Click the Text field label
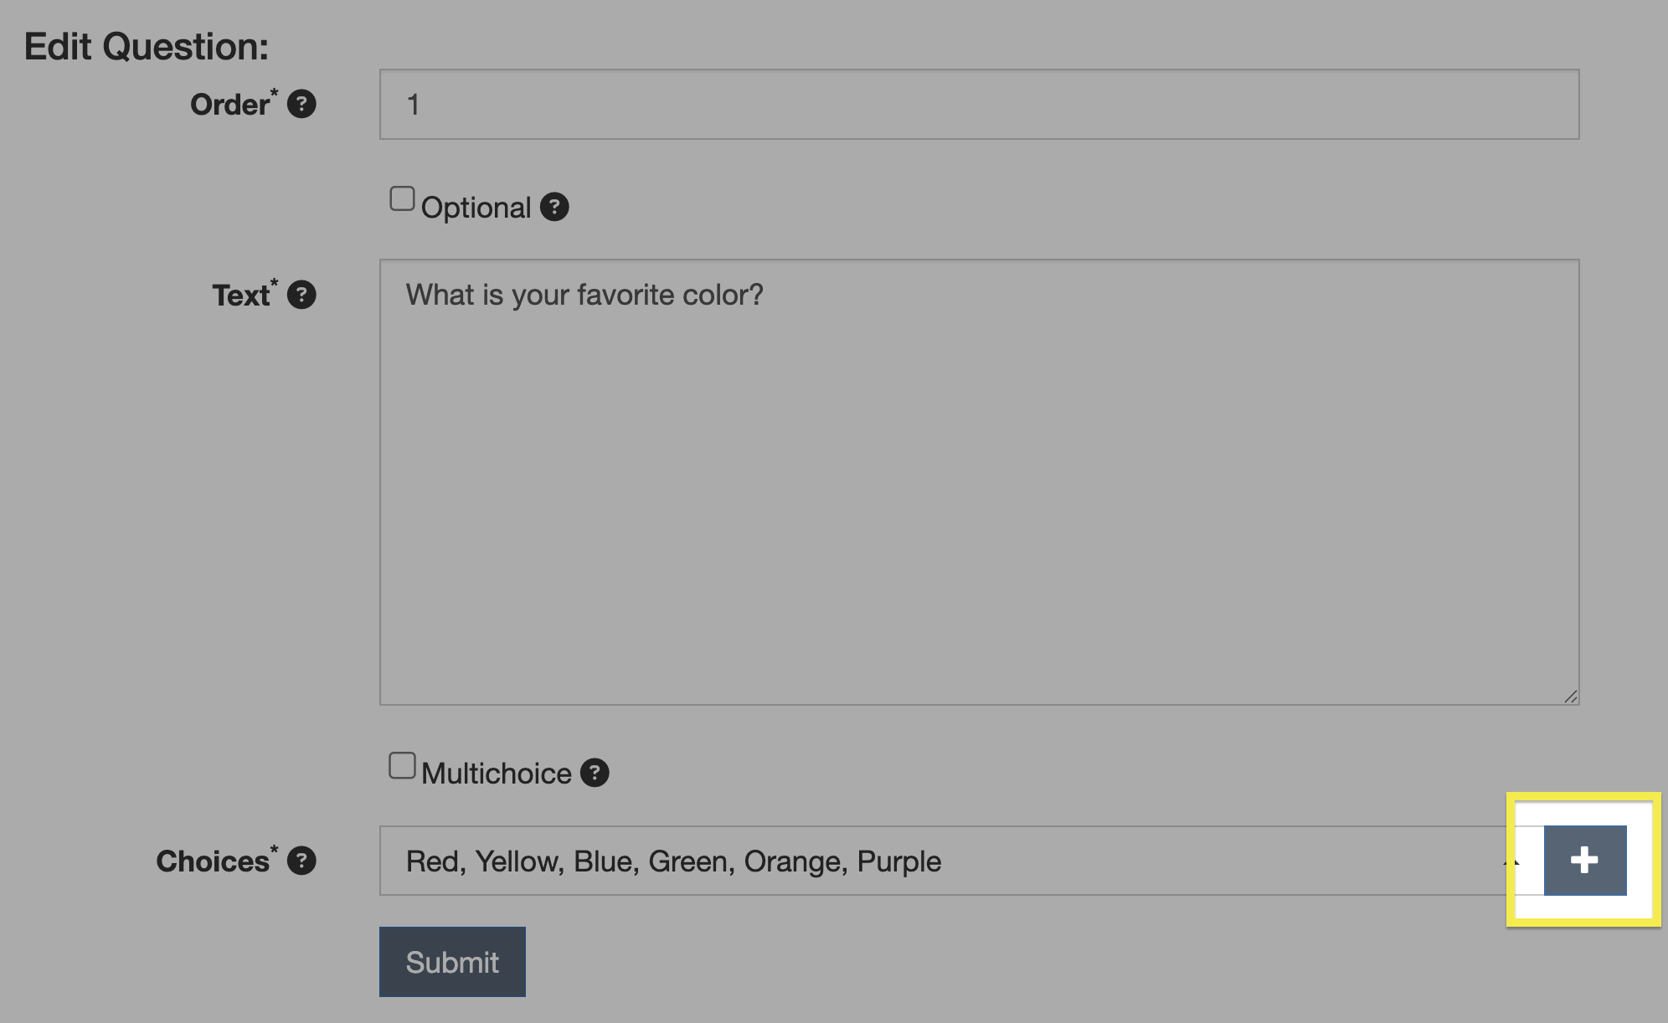 (x=241, y=296)
